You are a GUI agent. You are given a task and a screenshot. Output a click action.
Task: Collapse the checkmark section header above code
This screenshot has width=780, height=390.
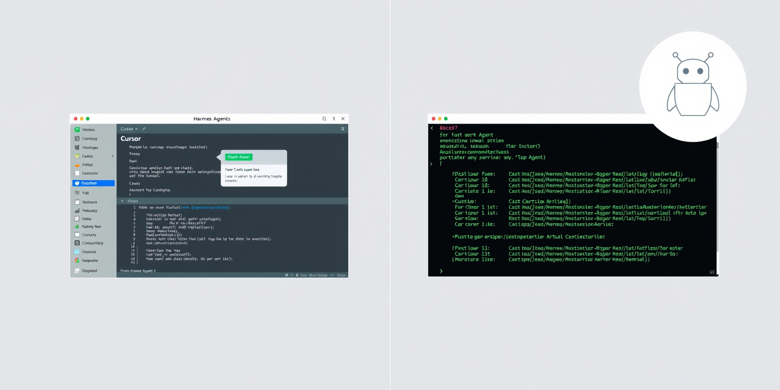[122, 201]
